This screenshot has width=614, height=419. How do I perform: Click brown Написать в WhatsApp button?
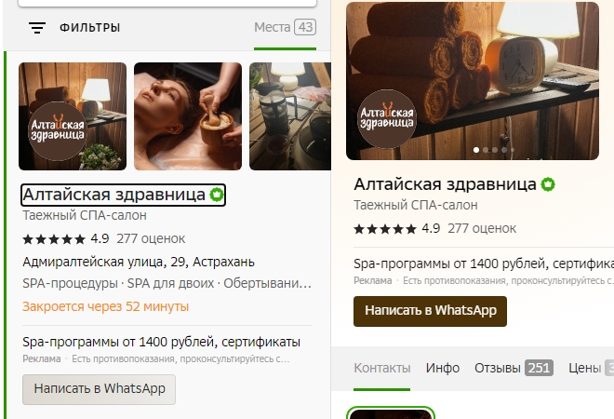pyautogui.click(x=430, y=311)
